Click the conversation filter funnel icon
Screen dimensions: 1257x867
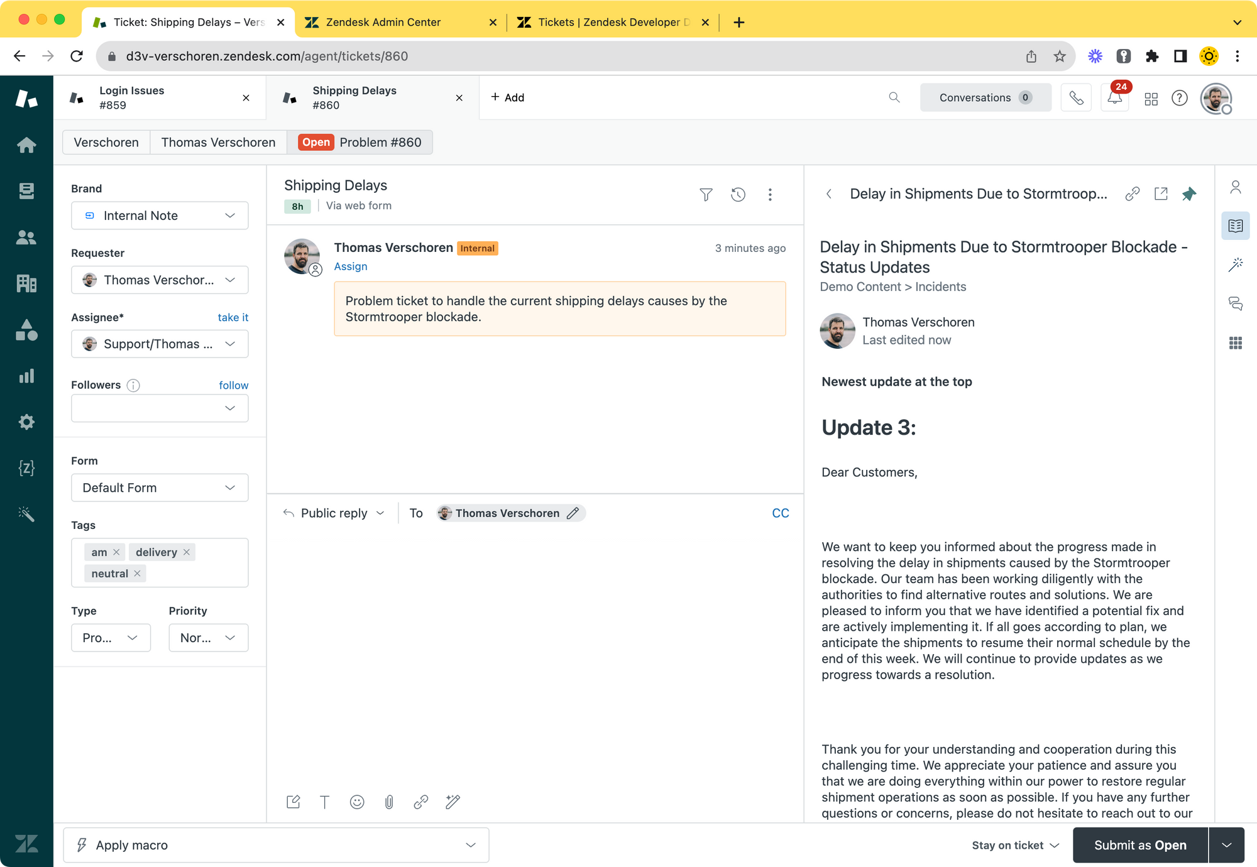[706, 195]
